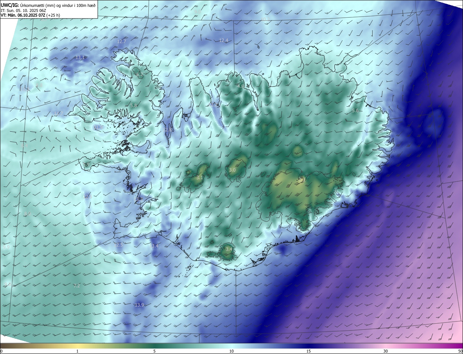463x354 pixels.
Task: Click the 7.2 value in the southwest ocean
Action: coord(77,286)
